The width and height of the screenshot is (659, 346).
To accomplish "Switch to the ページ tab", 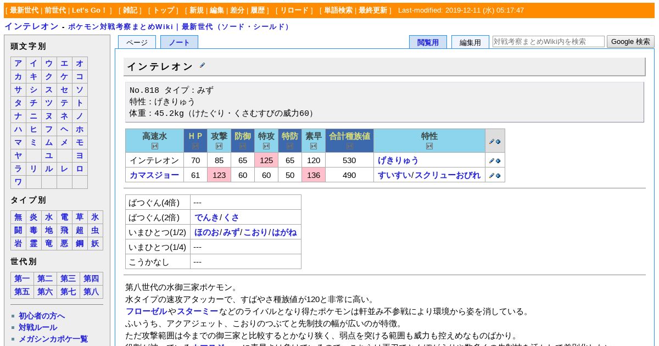I will 137,42.
